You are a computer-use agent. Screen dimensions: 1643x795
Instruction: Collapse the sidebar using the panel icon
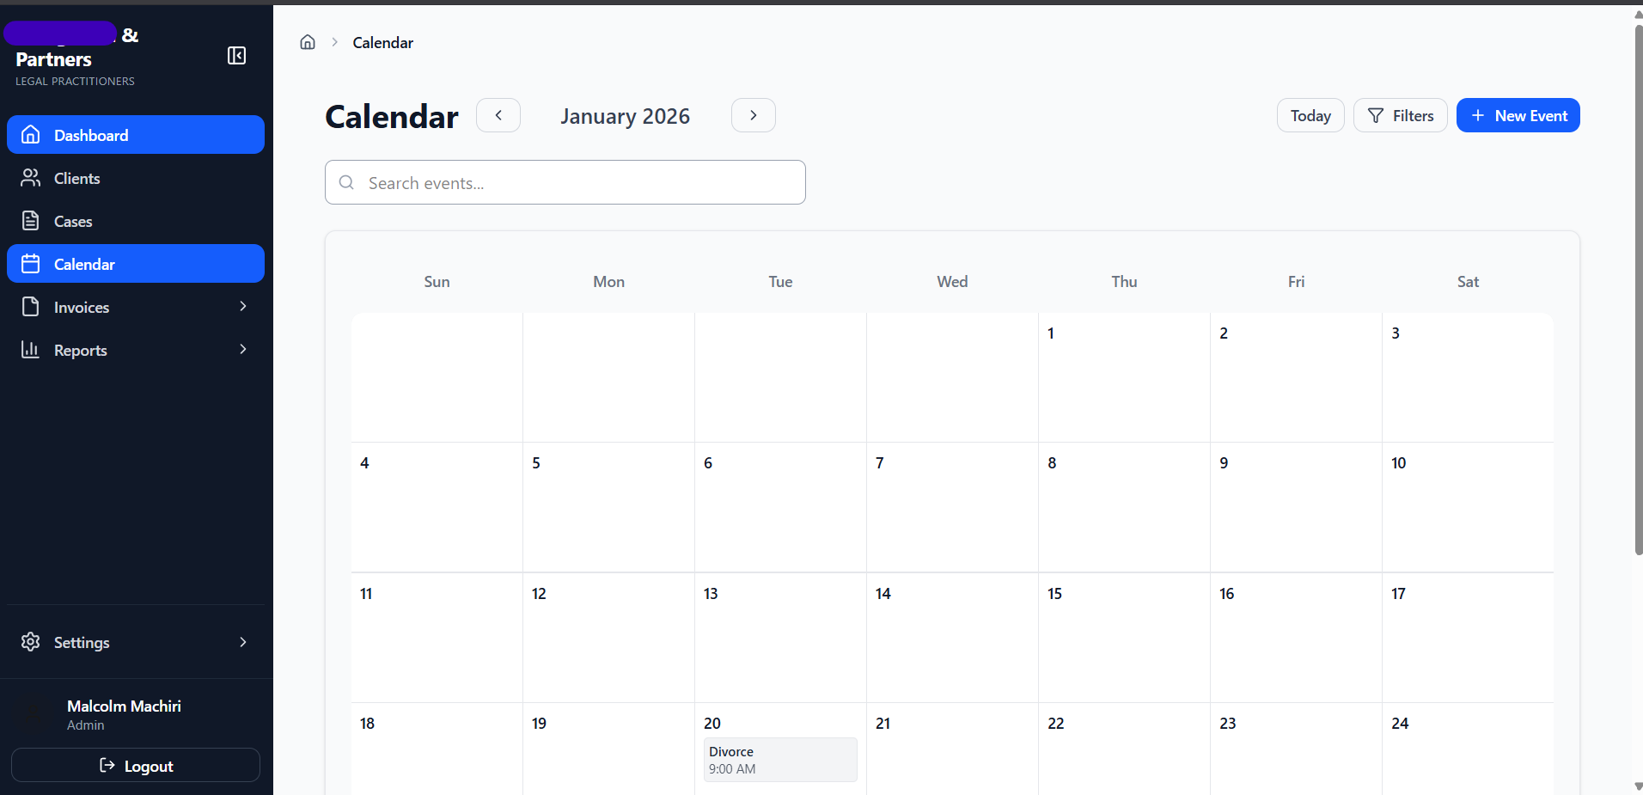click(236, 55)
